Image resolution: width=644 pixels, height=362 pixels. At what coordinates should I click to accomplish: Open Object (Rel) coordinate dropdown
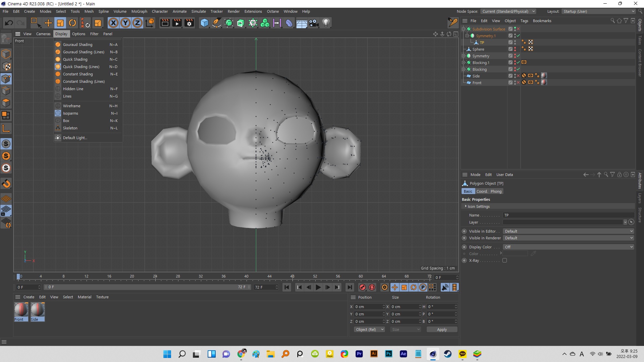pos(369,329)
